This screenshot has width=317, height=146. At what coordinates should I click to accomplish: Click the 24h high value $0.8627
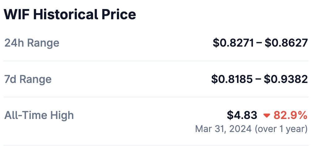point(286,43)
